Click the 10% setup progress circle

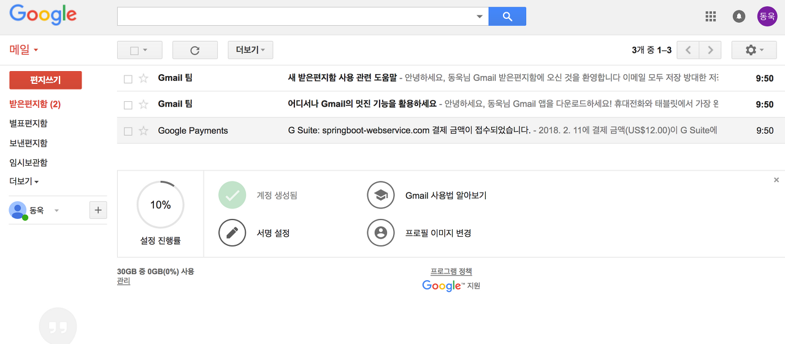161,205
